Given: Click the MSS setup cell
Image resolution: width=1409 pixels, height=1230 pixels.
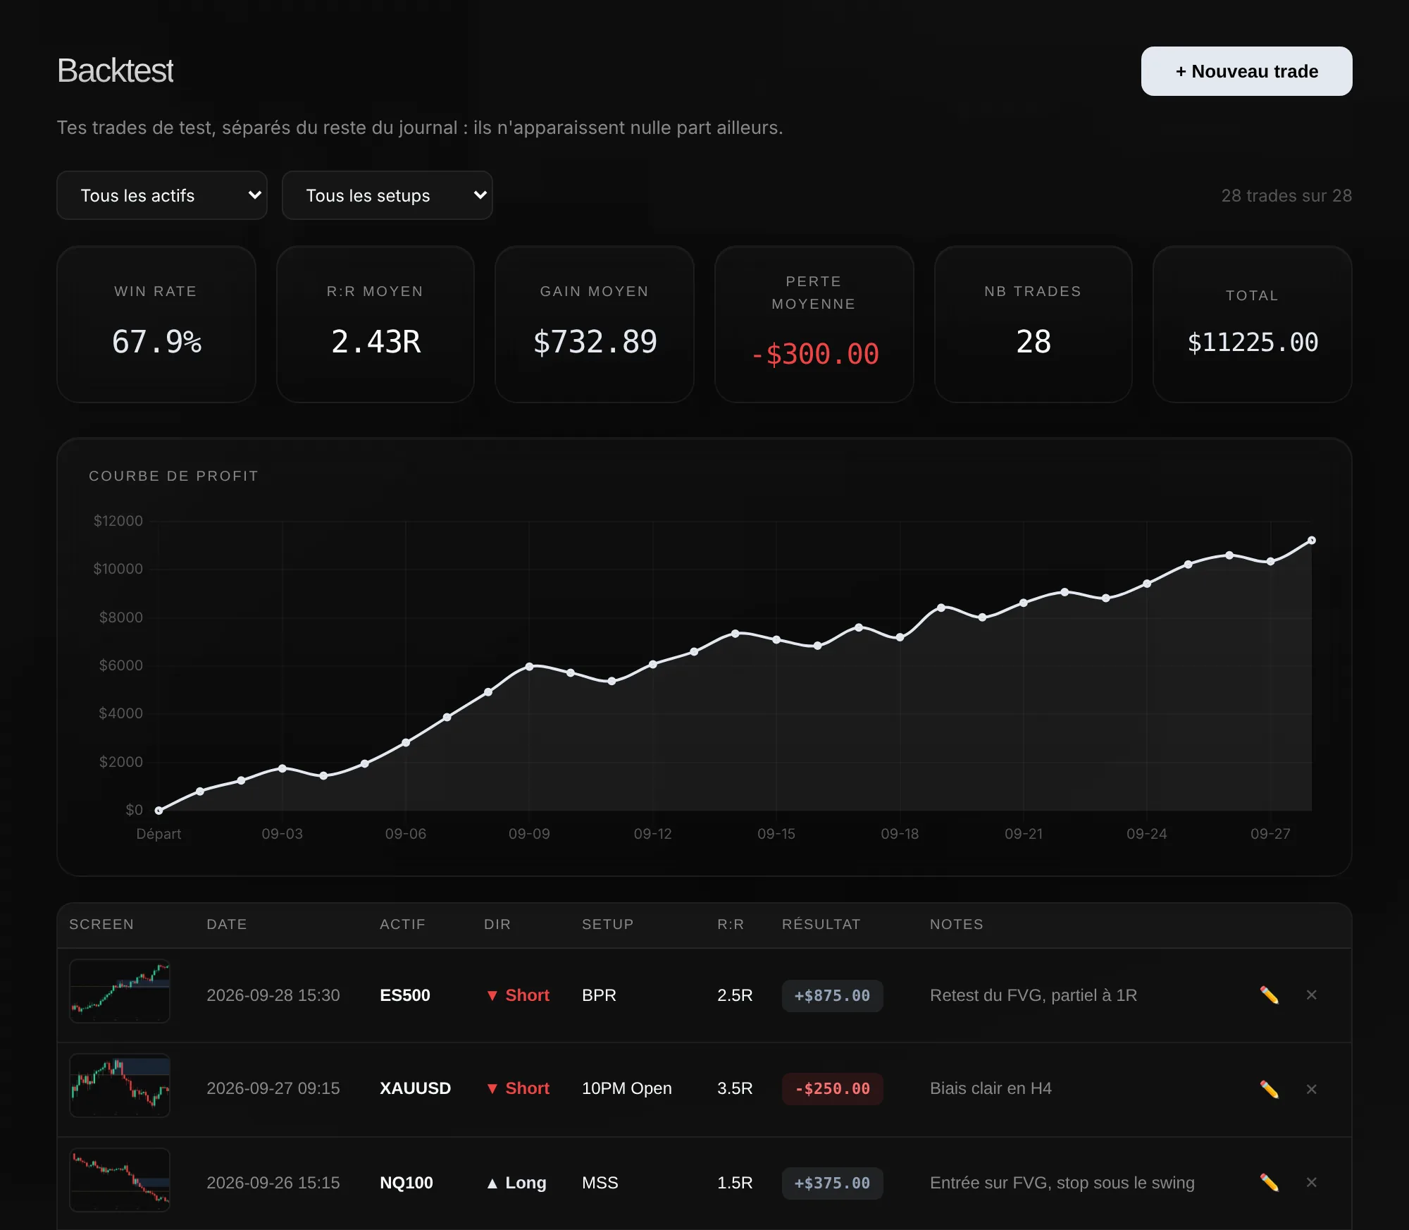Looking at the screenshot, I should 600,1182.
